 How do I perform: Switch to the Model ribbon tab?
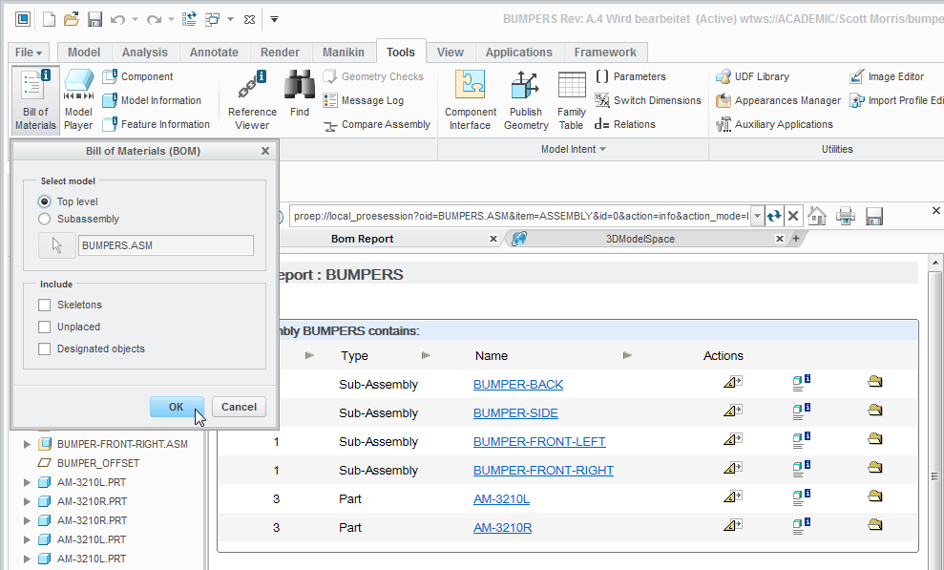(x=84, y=53)
